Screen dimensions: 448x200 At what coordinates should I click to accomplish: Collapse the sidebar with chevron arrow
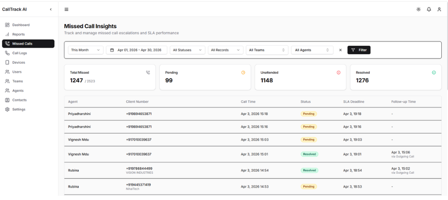click(51, 10)
